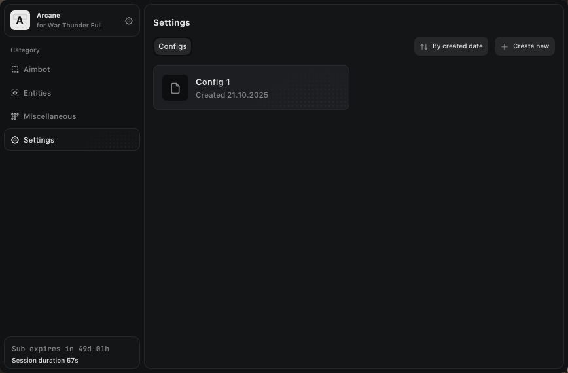Image resolution: width=568 pixels, height=373 pixels.
Task: Click the plus icon in Create new
Action: pos(504,46)
